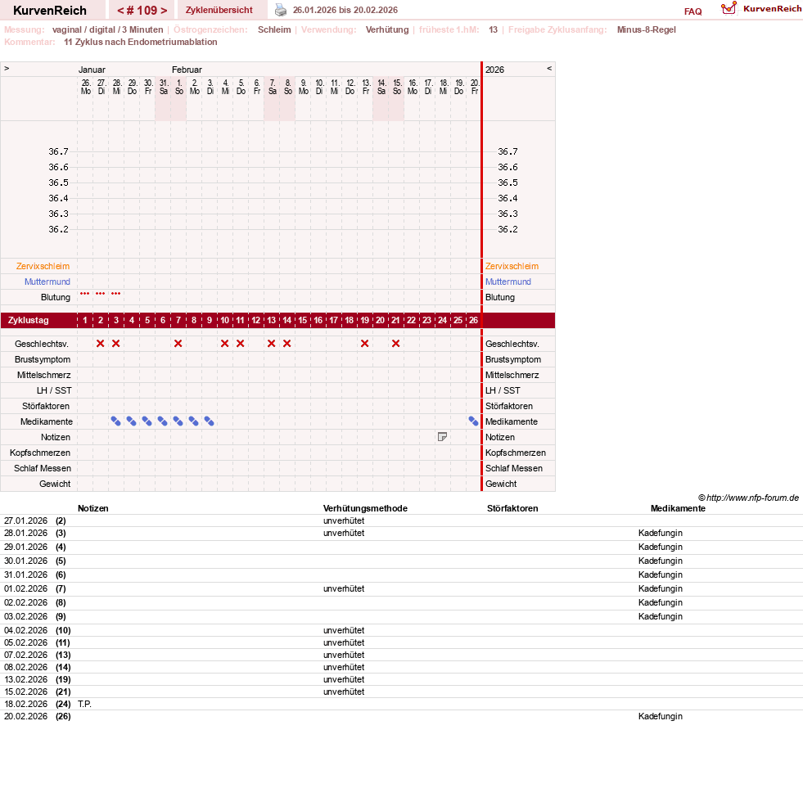The image size is (803, 802).
Task: Open the FAQ link
Action: click(x=692, y=11)
